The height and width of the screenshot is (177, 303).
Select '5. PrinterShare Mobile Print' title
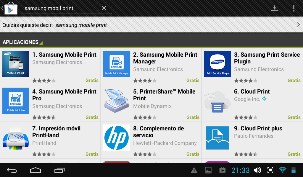[x=164, y=95]
